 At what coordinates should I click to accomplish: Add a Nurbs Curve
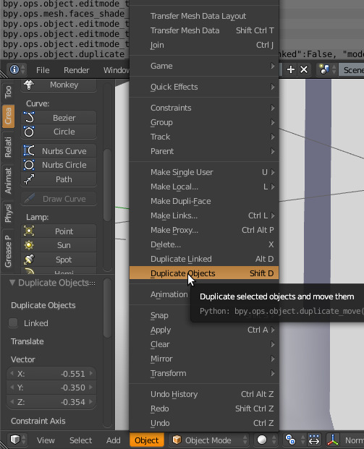(59, 151)
